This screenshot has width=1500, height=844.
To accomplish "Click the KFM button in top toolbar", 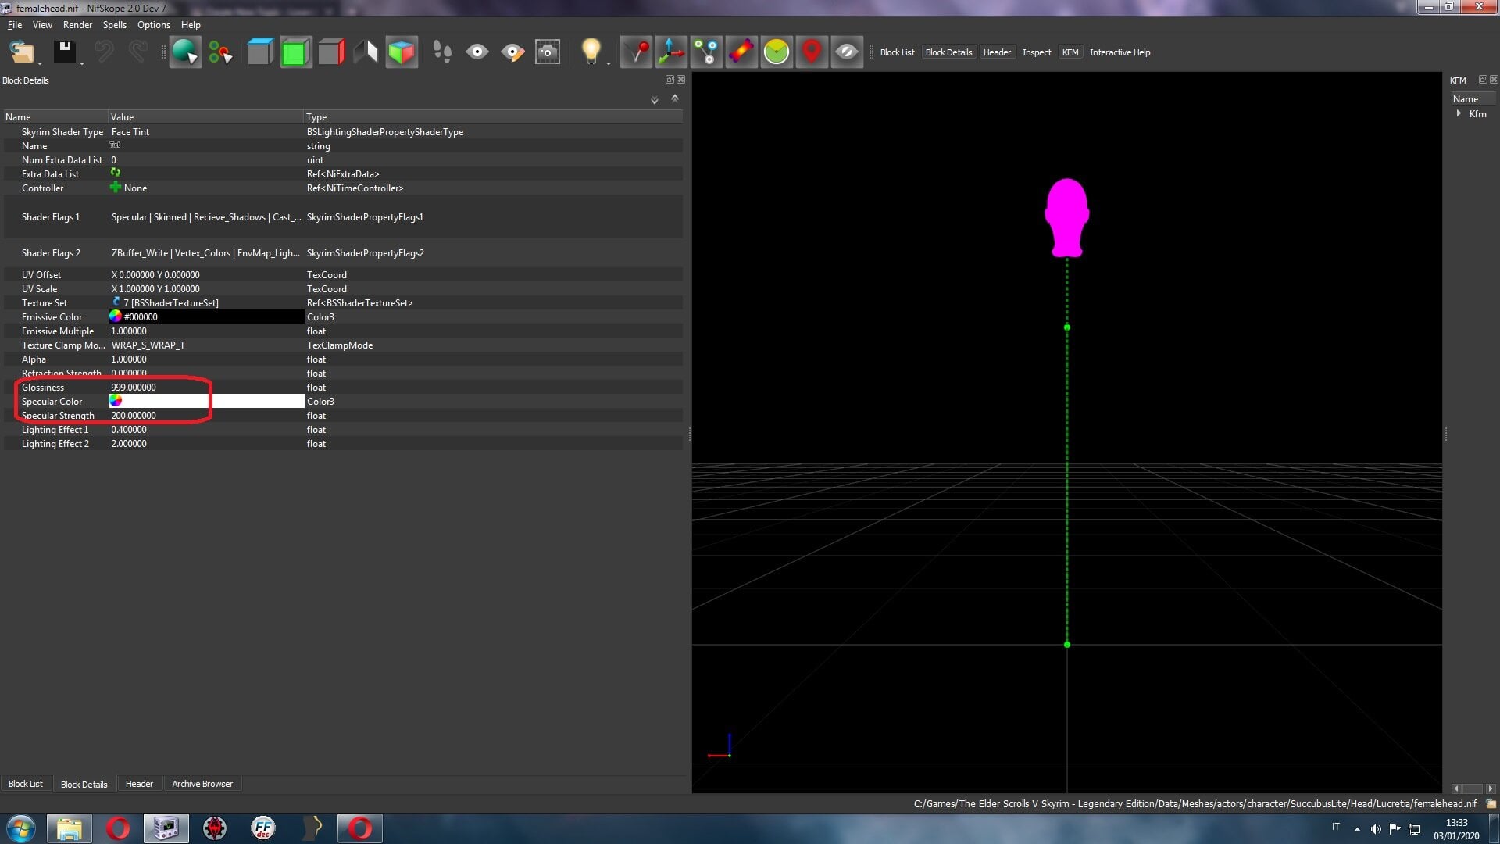I will 1070,52.
